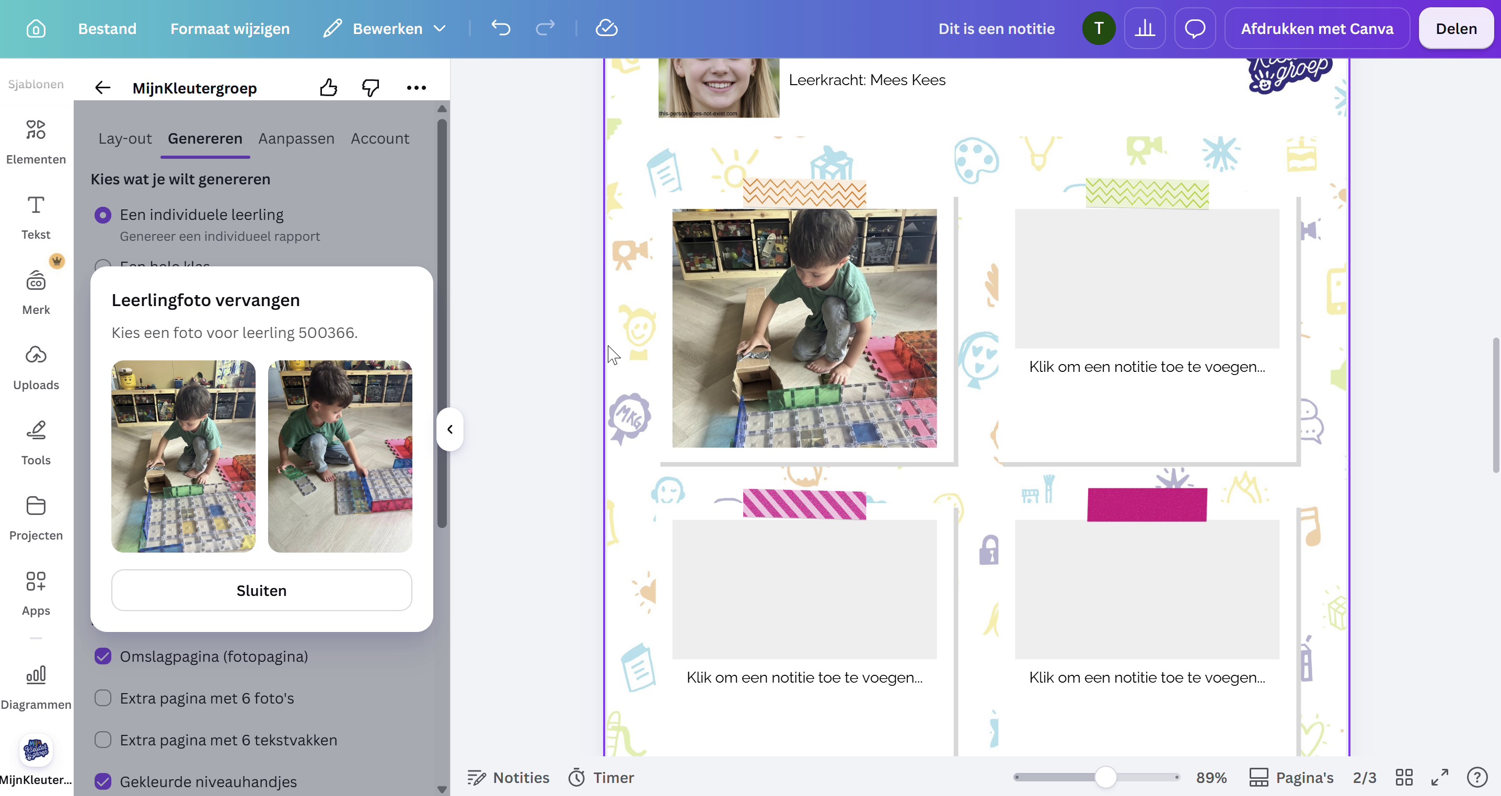
Task: Collapse the side panel with the arrow handle
Action: coord(450,430)
